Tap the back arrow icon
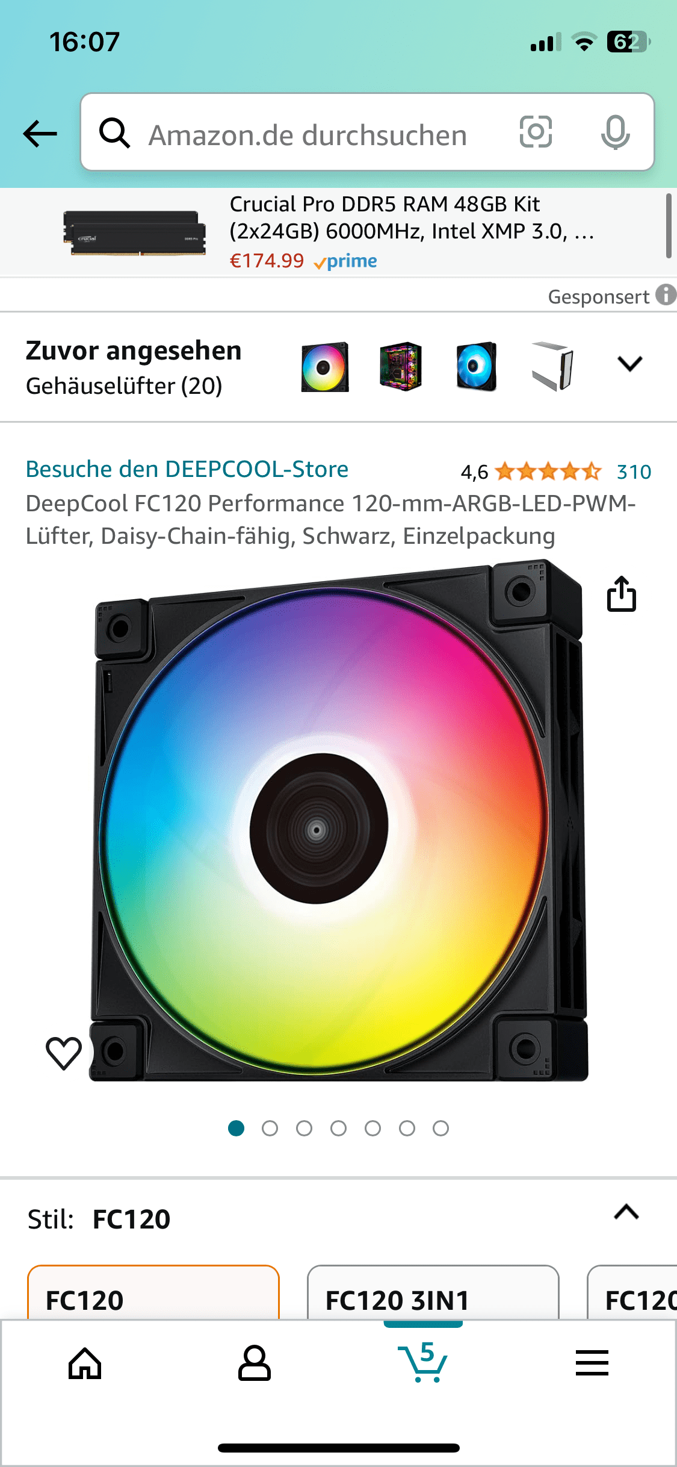677x1467 pixels. (x=40, y=134)
